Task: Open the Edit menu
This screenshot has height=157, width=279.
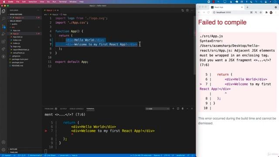Action: point(24,2)
